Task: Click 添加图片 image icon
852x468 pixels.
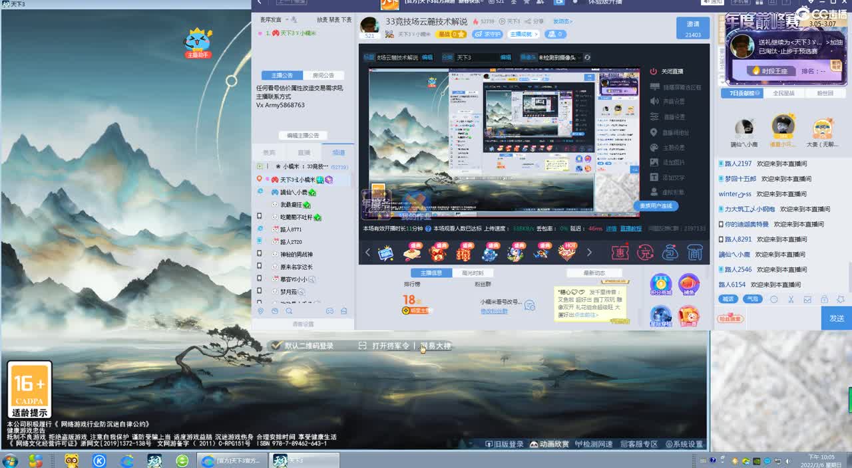Action: 654,162
